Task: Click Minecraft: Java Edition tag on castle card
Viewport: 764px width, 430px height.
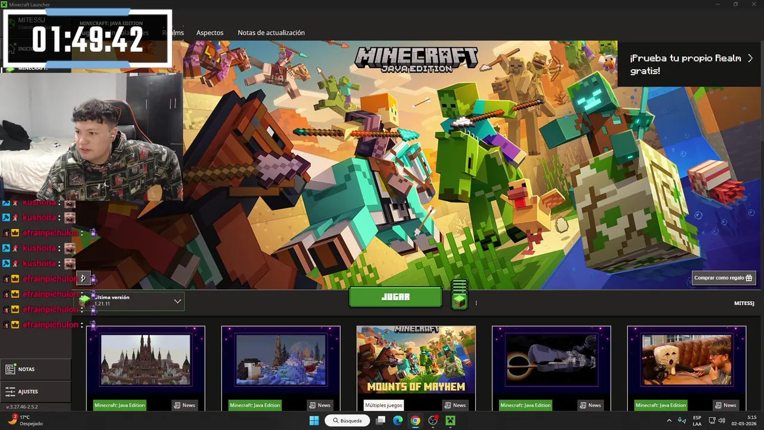Action: [119, 405]
